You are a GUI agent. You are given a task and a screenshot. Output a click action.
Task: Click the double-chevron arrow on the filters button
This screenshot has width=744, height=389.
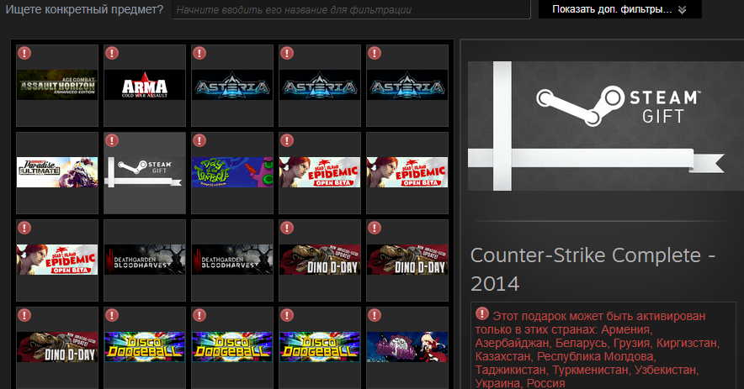683,10
